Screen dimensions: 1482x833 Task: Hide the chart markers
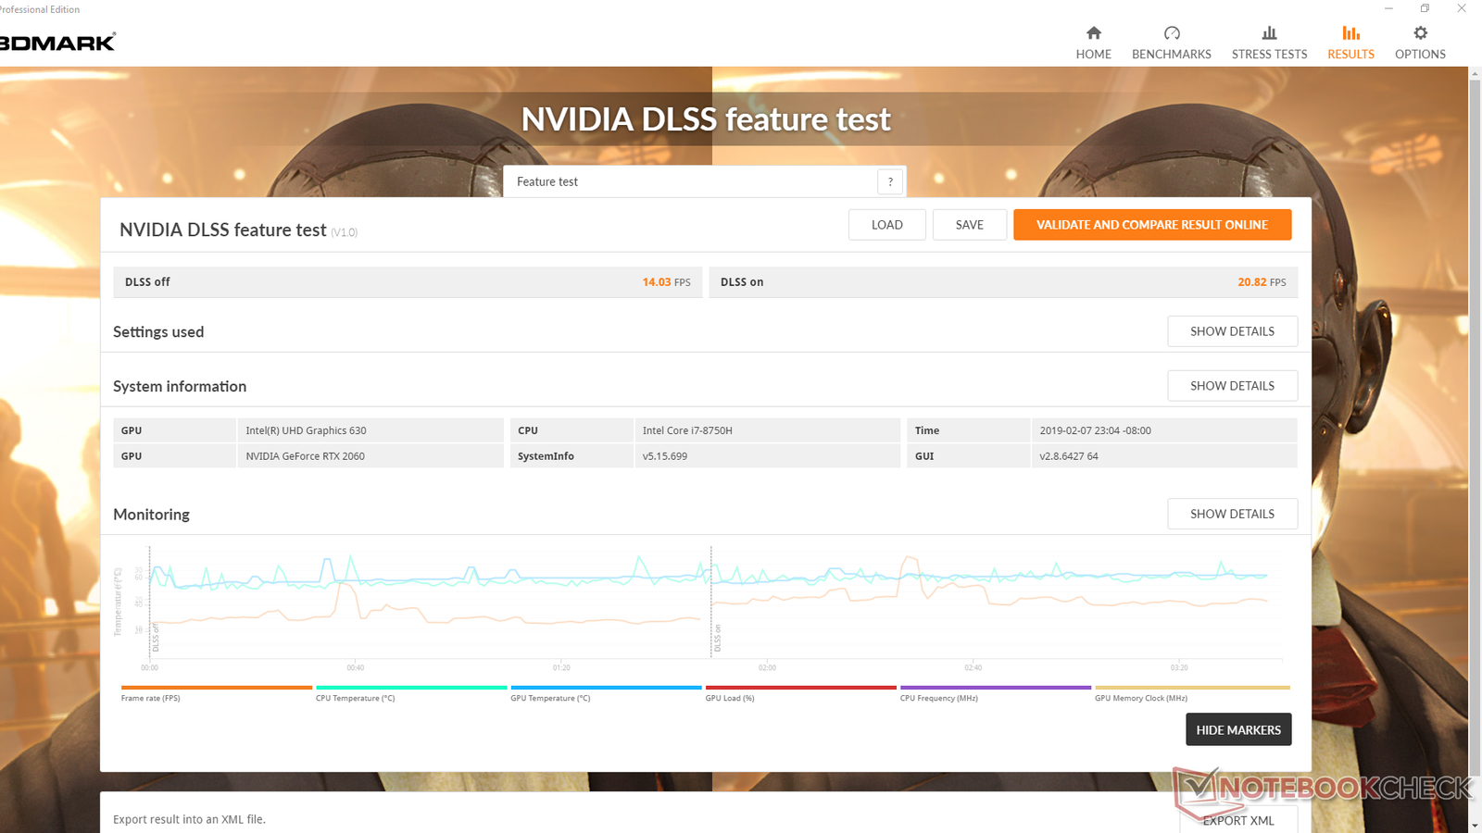click(x=1238, y=729)
